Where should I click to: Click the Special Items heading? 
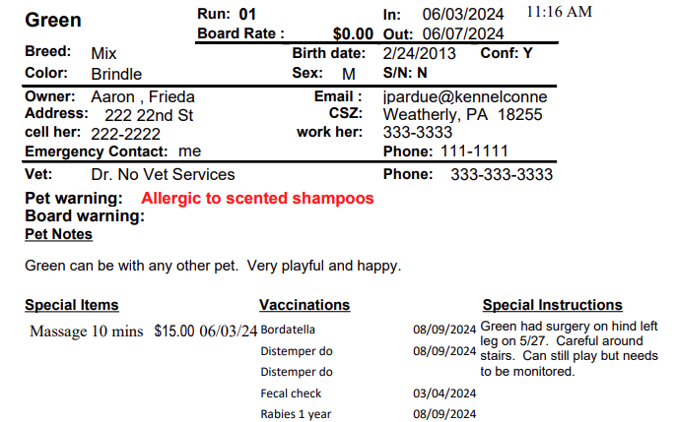point(72,305)
